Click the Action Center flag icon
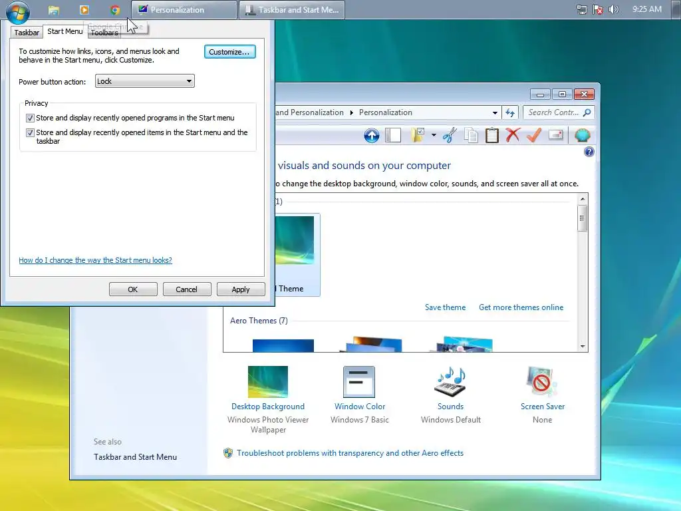 [x=598, y=9]
